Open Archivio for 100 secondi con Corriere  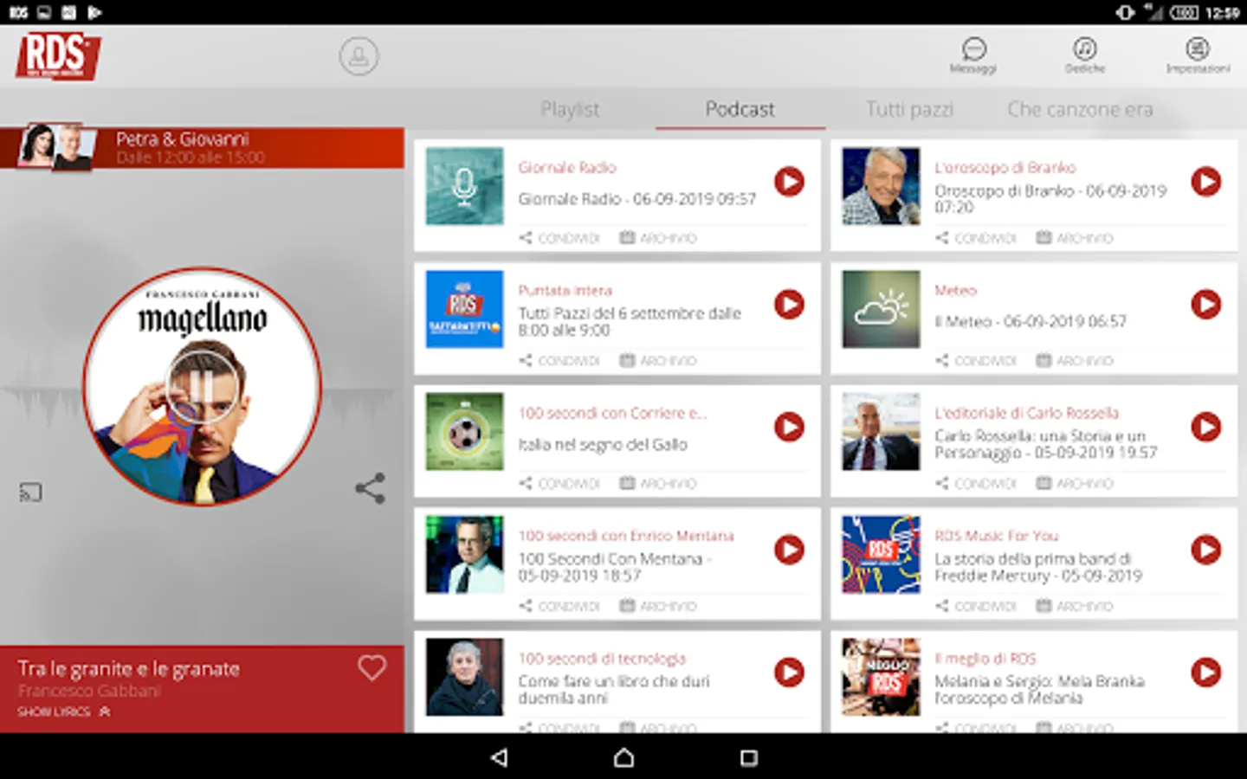658,484
